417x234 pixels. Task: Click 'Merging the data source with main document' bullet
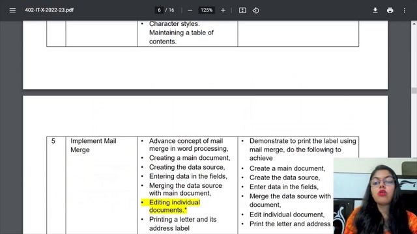tap(185, 189)
